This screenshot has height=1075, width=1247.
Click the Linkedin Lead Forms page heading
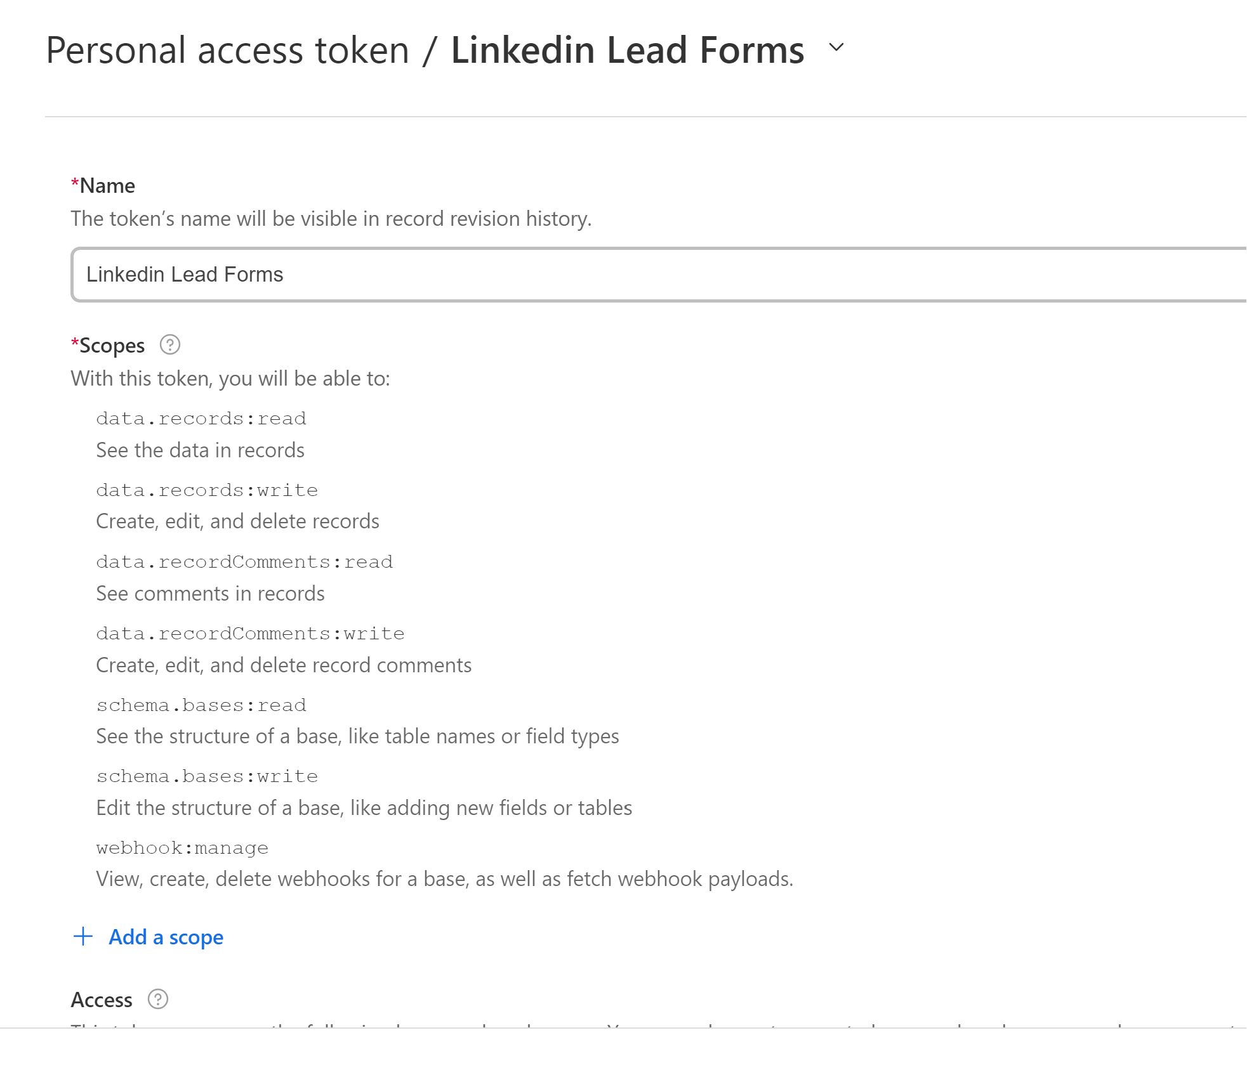point(628,50)
